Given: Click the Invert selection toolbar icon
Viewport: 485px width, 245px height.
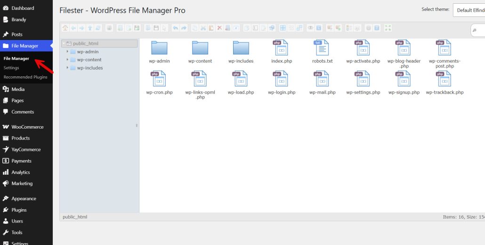Looking at the screenshot, I should [299, 28].
